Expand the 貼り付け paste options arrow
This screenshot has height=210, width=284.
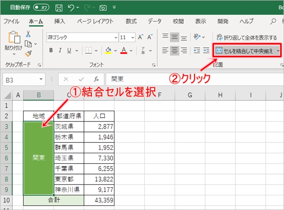14,54
